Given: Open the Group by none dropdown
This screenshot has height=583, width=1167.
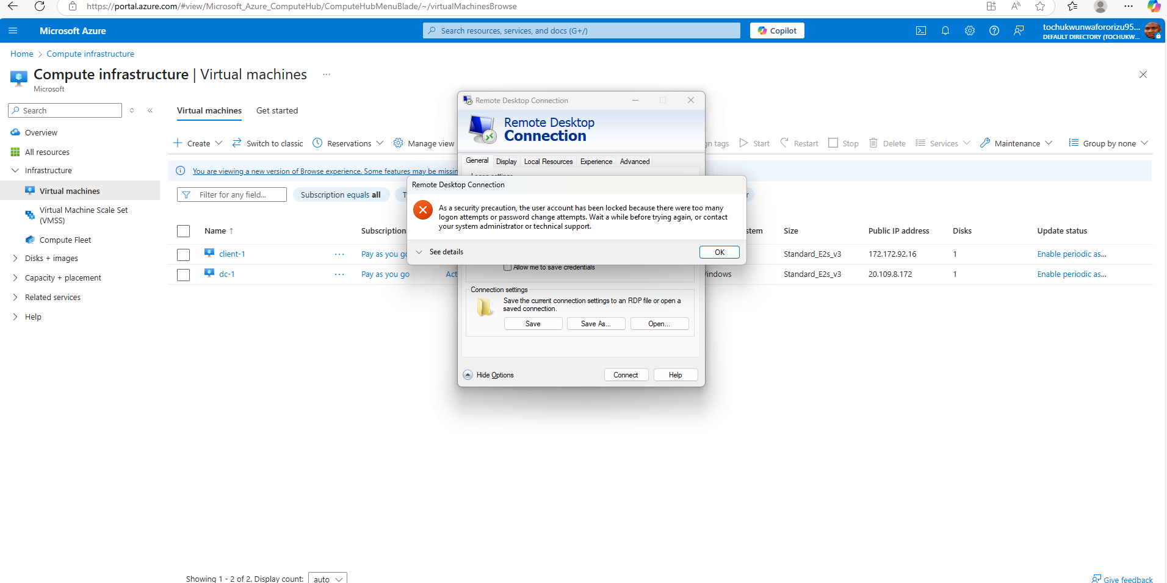Looking at the screenshot, I should (x=1108, y=143).
